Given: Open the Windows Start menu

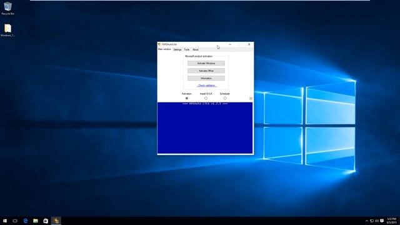Looking at the screenshot, I should [x=5, y=221].
